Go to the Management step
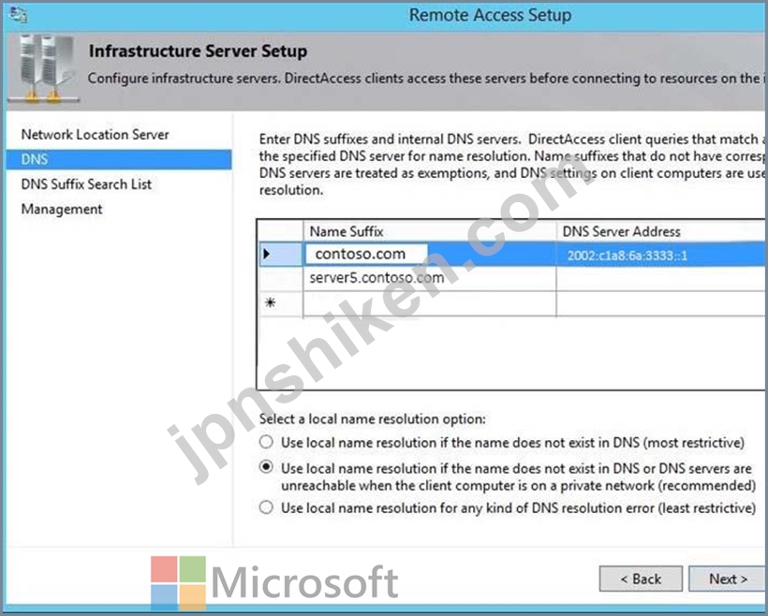This screenshot has height=616, width=768. click(x=62, y=209)
